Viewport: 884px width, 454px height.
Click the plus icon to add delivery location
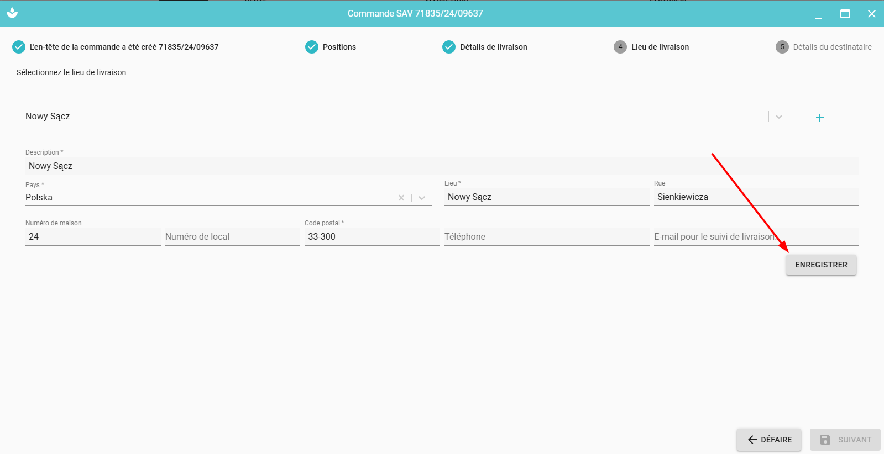[x=819, y=118]
